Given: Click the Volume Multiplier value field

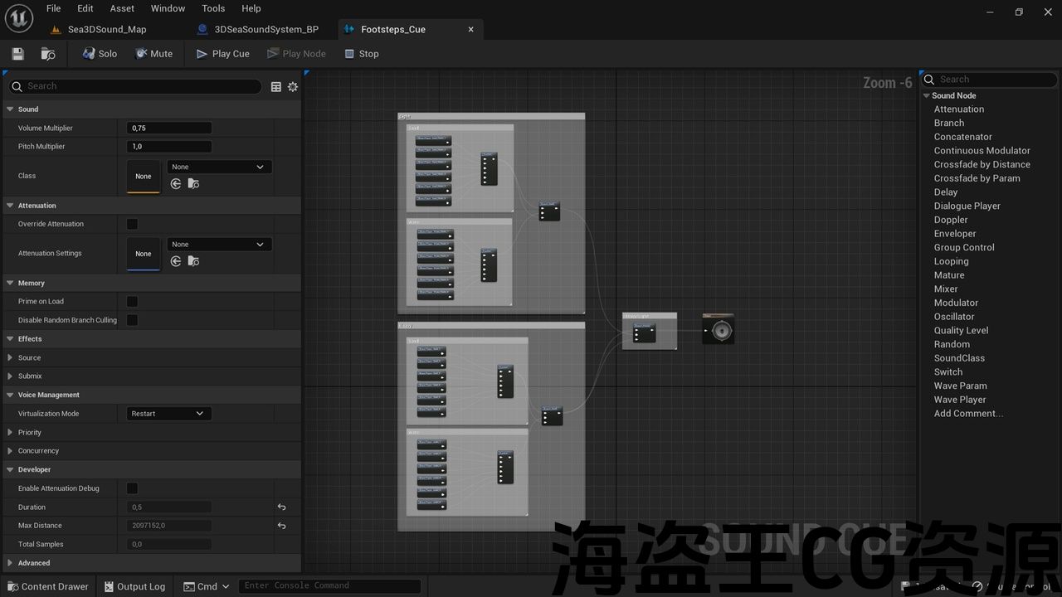Looking at the screenshot, I should (169, 129).
